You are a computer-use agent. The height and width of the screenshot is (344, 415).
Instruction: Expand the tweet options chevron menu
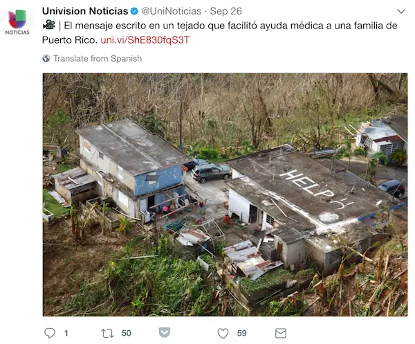tap(401, 11)
